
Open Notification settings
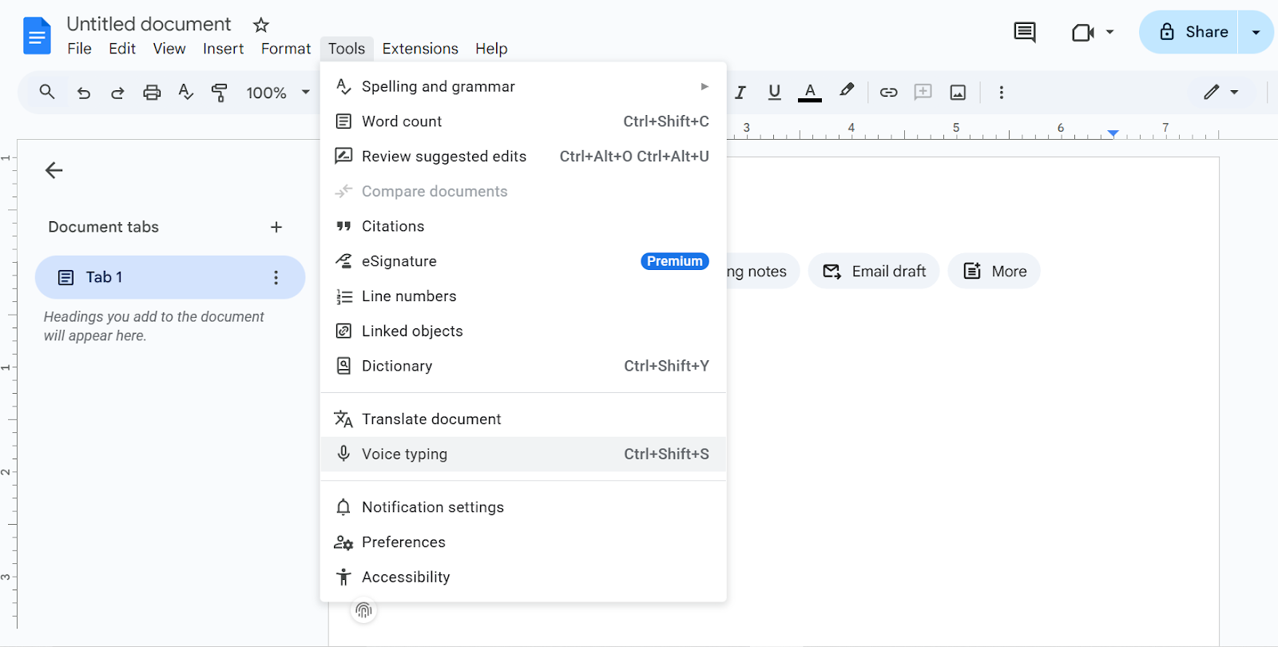click(523, 507)
